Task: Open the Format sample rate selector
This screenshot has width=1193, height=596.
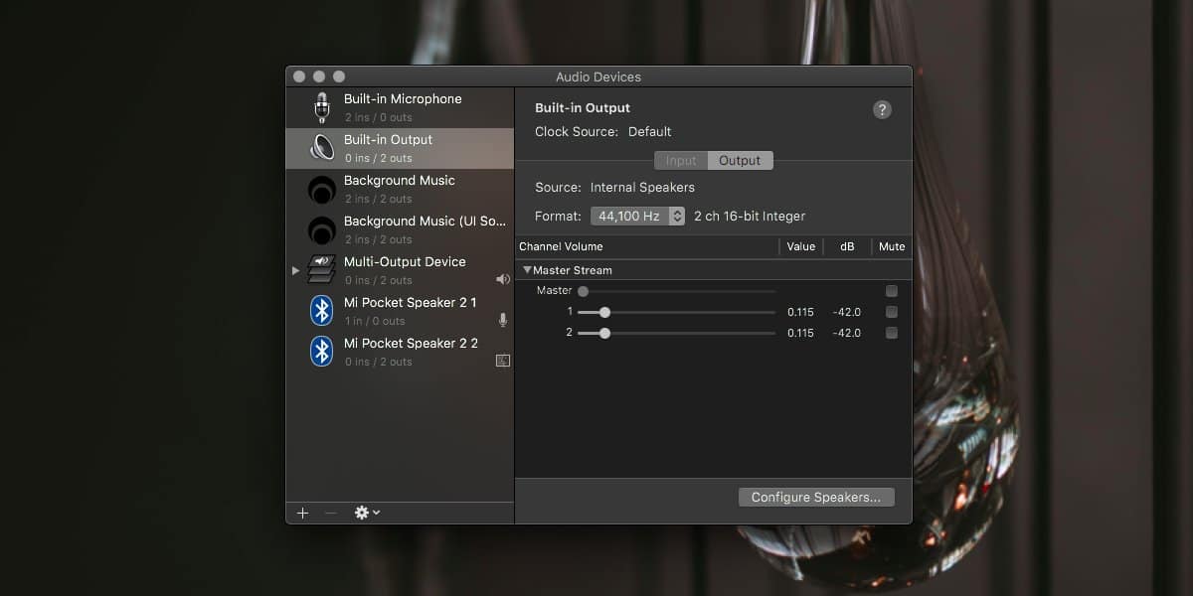Action: [x=637, y=216]
